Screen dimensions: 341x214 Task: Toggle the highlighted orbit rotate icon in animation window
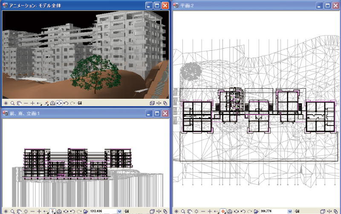tap(59, 103)
